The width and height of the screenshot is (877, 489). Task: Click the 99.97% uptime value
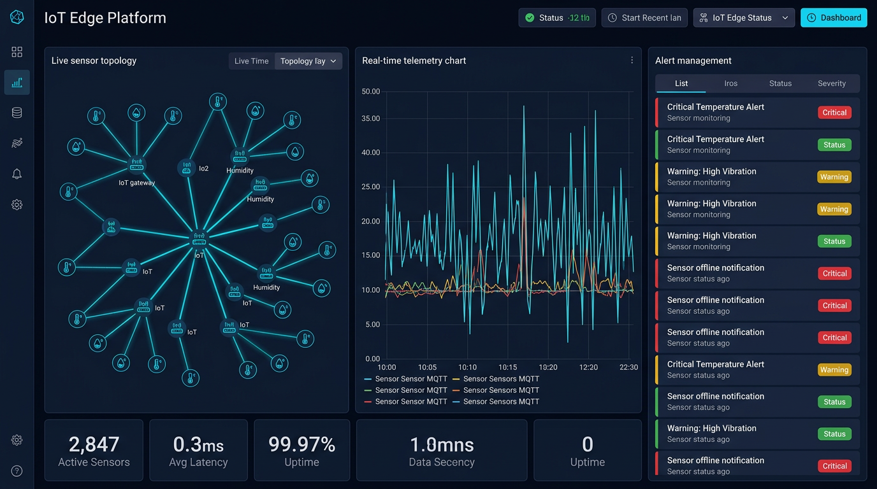coord(301,444)
